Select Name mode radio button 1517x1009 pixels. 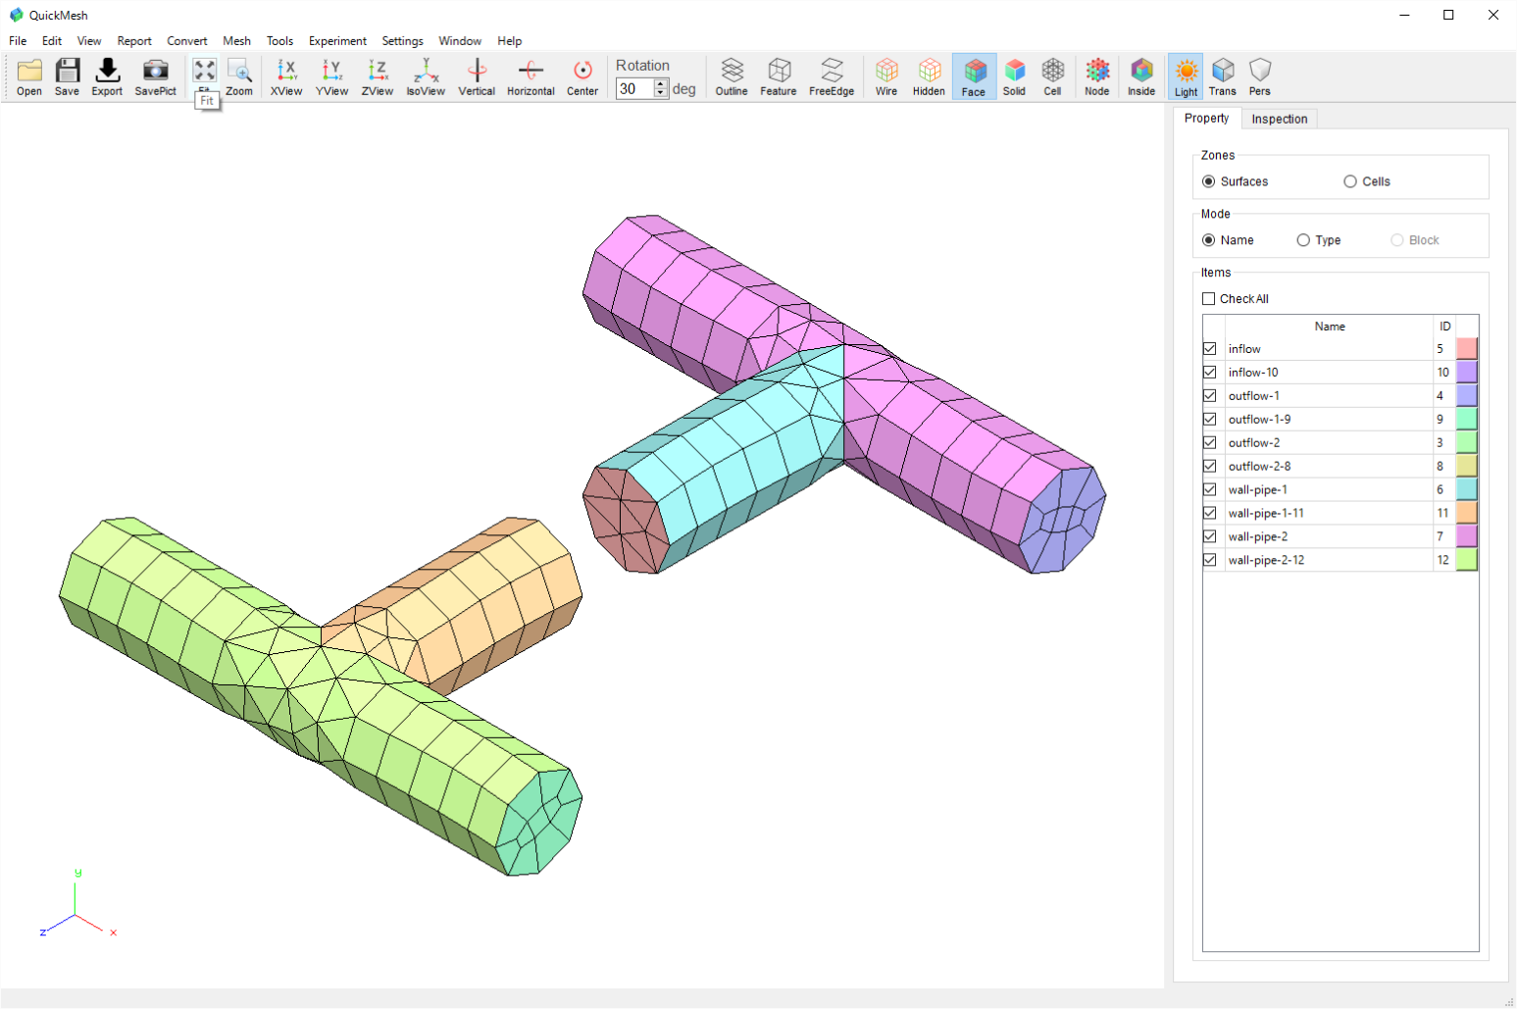pyautogui.click(x=1209, y=240)
